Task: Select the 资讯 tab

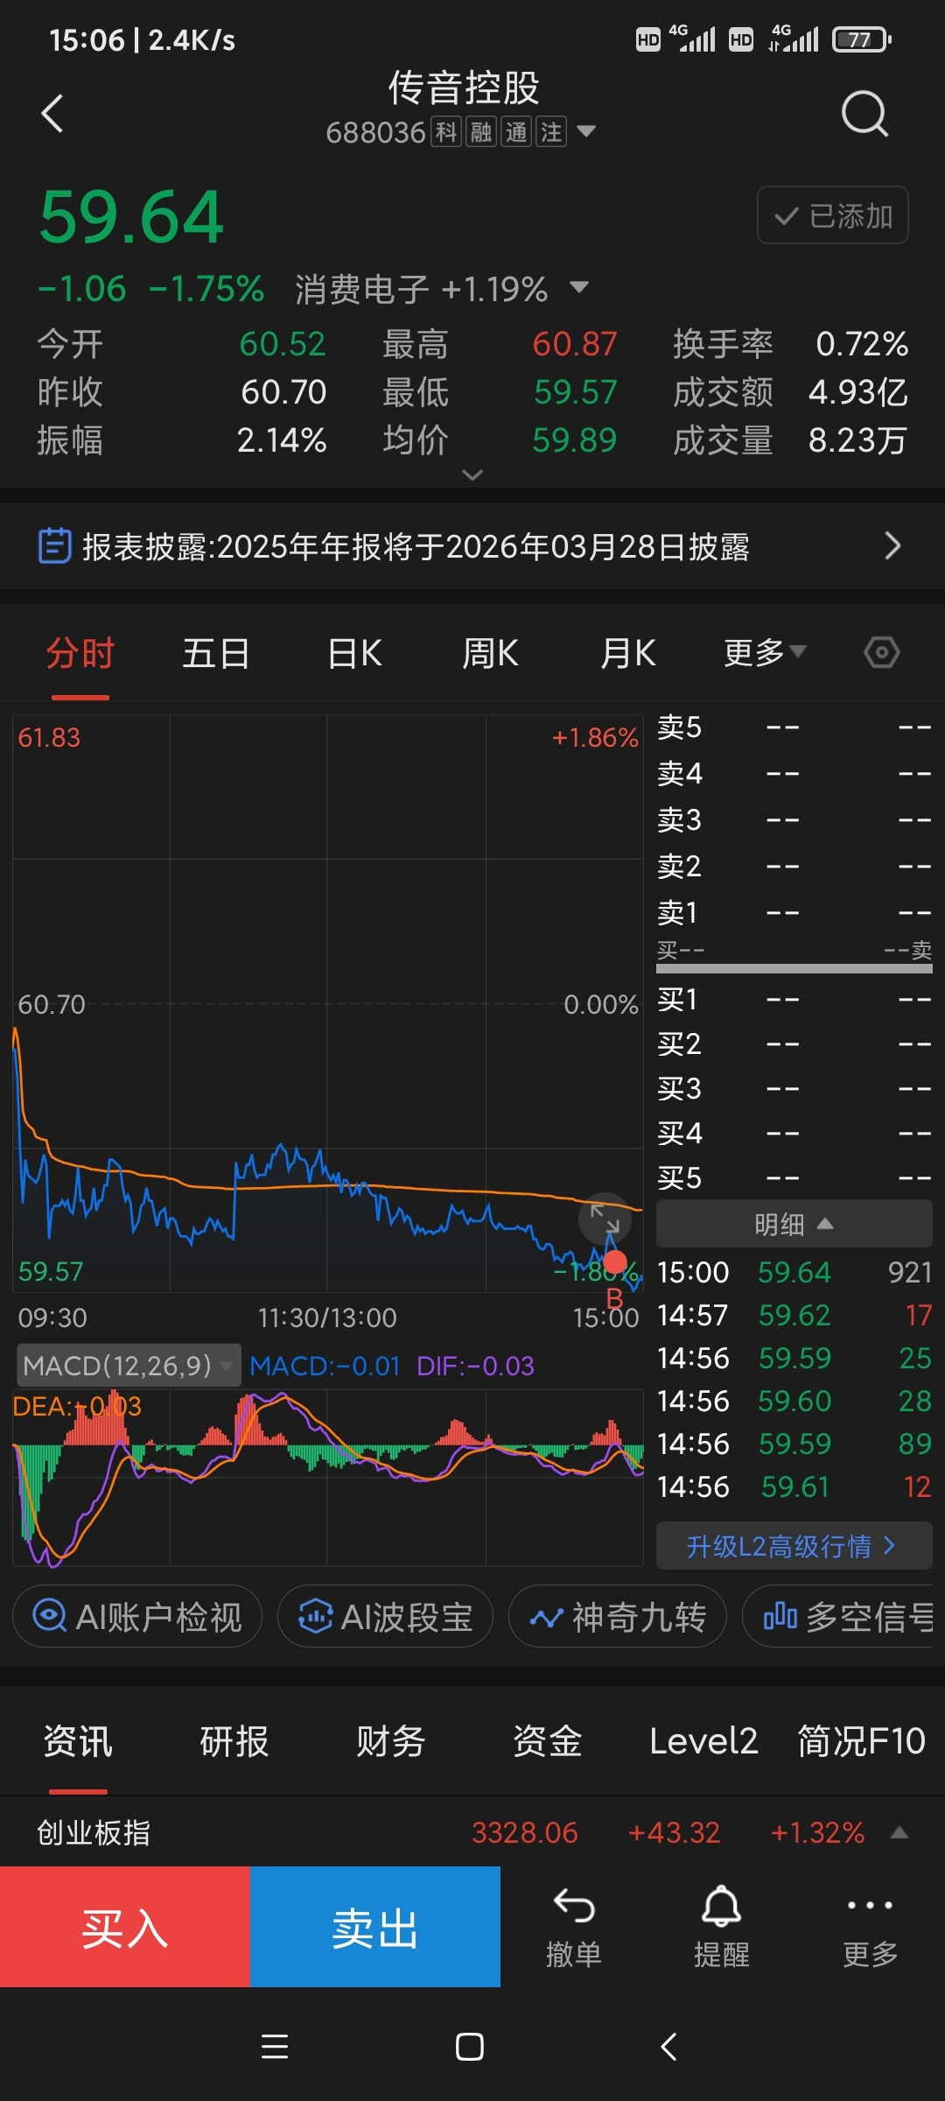Action: click(78, 1741)
